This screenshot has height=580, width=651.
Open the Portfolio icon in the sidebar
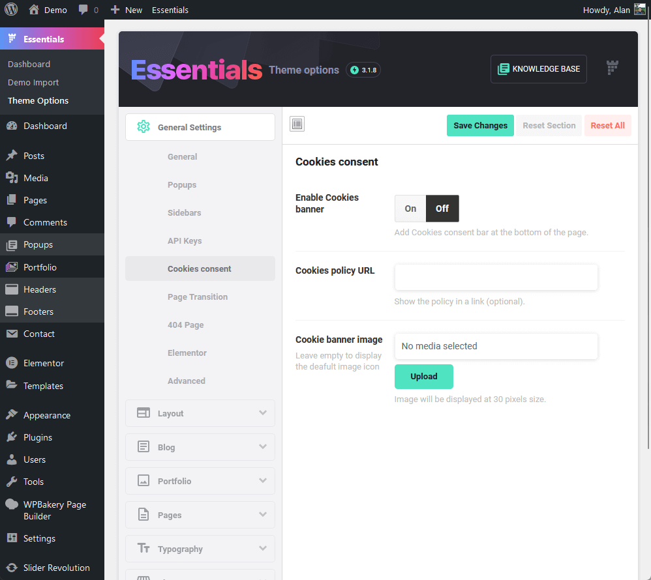pyautogui.click(x=11, y=267)
